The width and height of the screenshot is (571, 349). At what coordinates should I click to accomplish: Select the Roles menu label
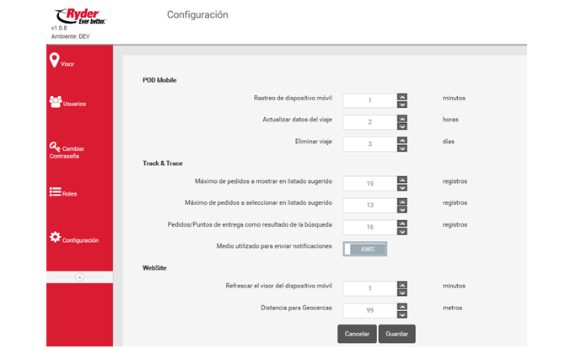pyautogui.click(x=70, y=194)
